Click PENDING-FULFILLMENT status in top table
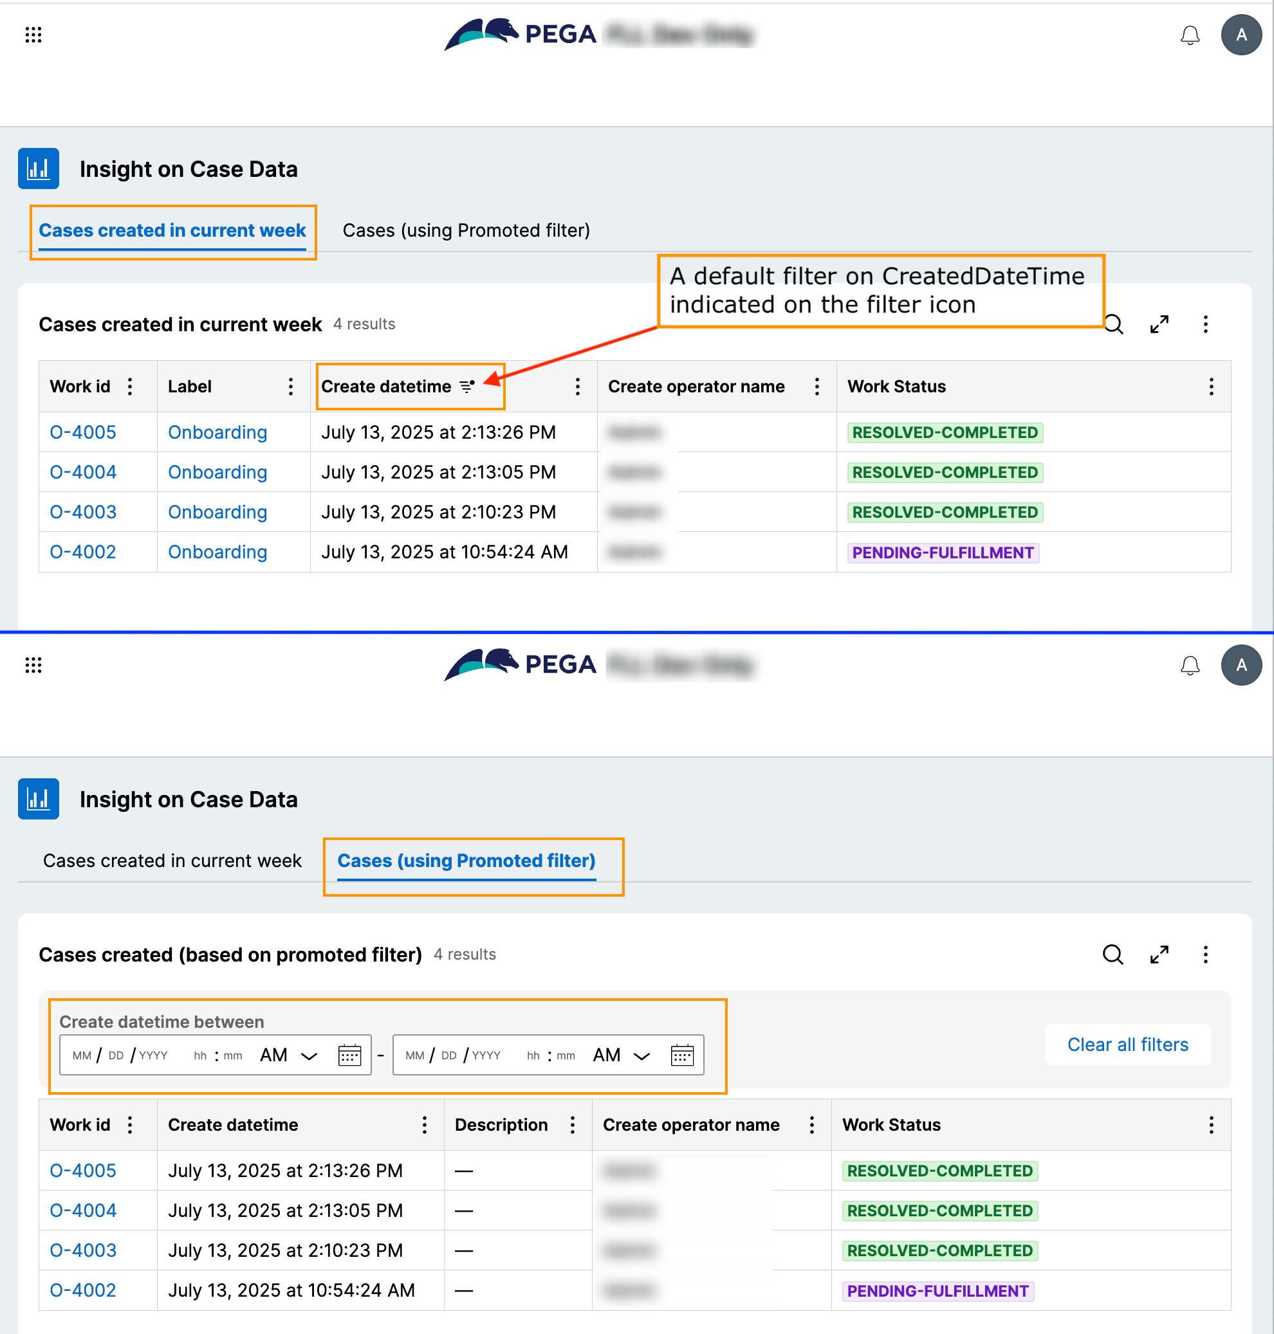1274x1334 pixels. [943, 553]
